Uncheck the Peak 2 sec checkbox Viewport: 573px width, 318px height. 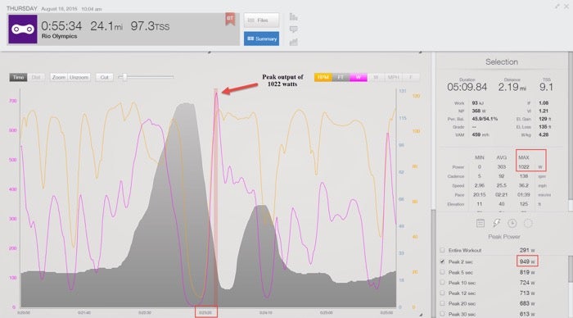[442, 261]
